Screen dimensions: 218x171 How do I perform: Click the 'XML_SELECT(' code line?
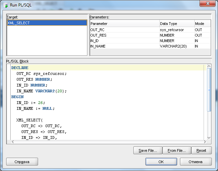pyautogui.click(x=29, y=120)
